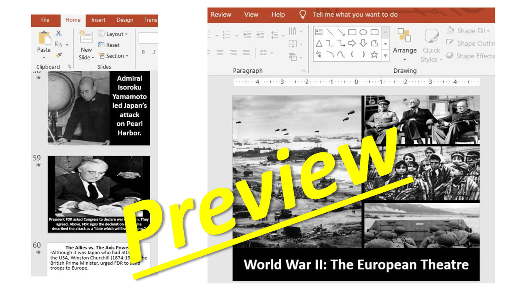Click the New Slide button
The image size is (518, 291).
click(x=86, y=44)
